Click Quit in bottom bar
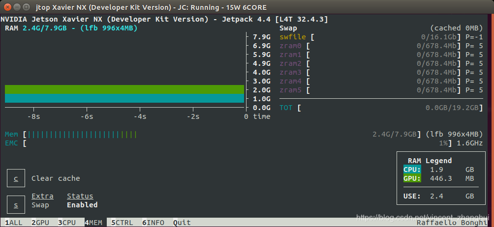This screenshot has height=227, width=494. tap(182, 223)
